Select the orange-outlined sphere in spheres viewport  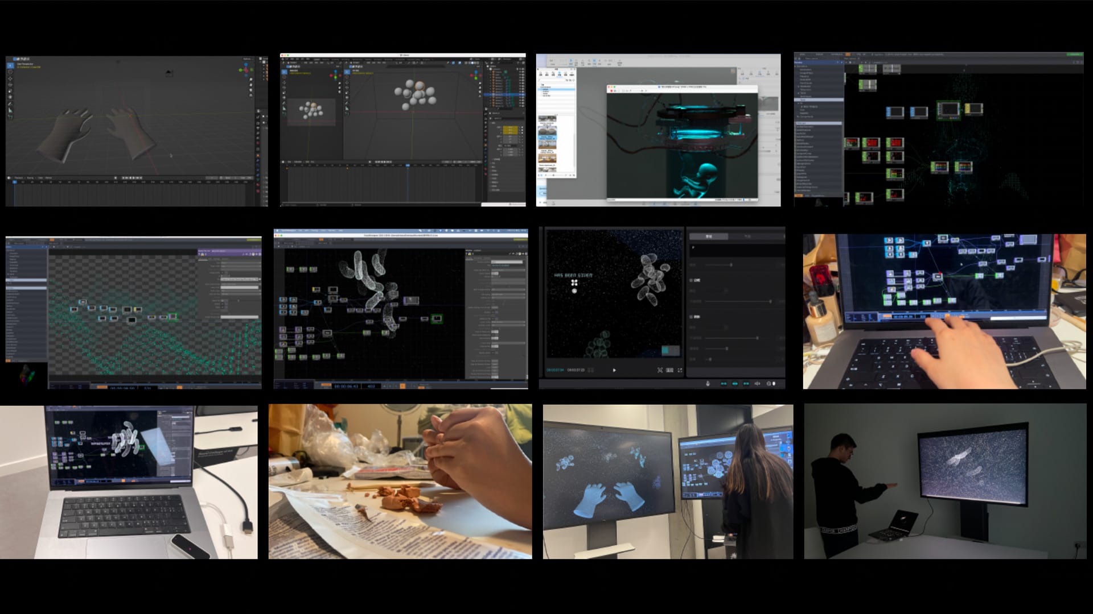tap(420, 86)
